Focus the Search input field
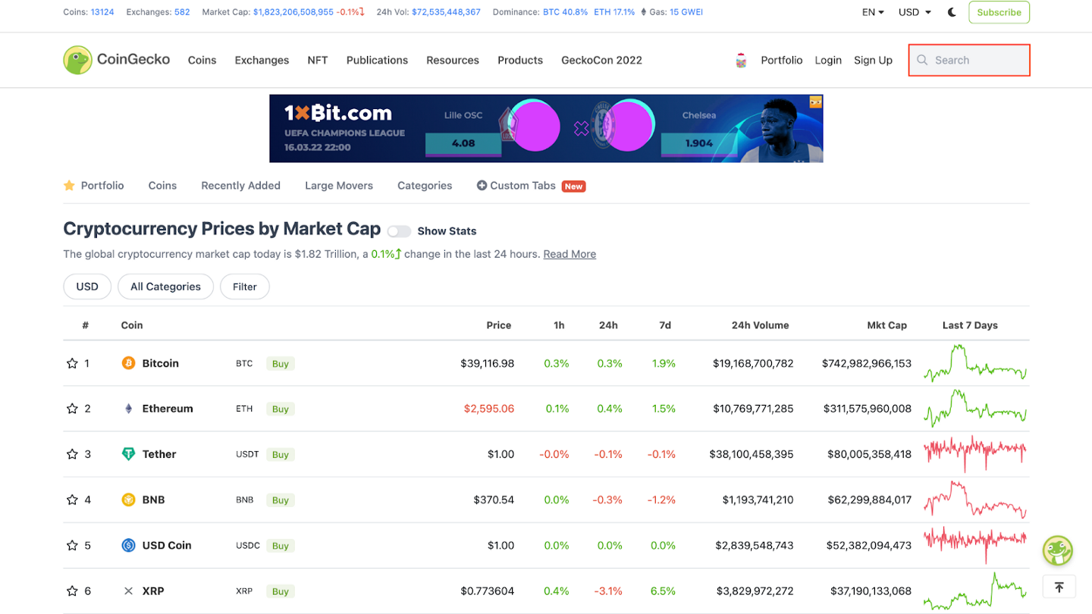The image size is (1092, 614). pyautogui.click(x=969, y=60)
